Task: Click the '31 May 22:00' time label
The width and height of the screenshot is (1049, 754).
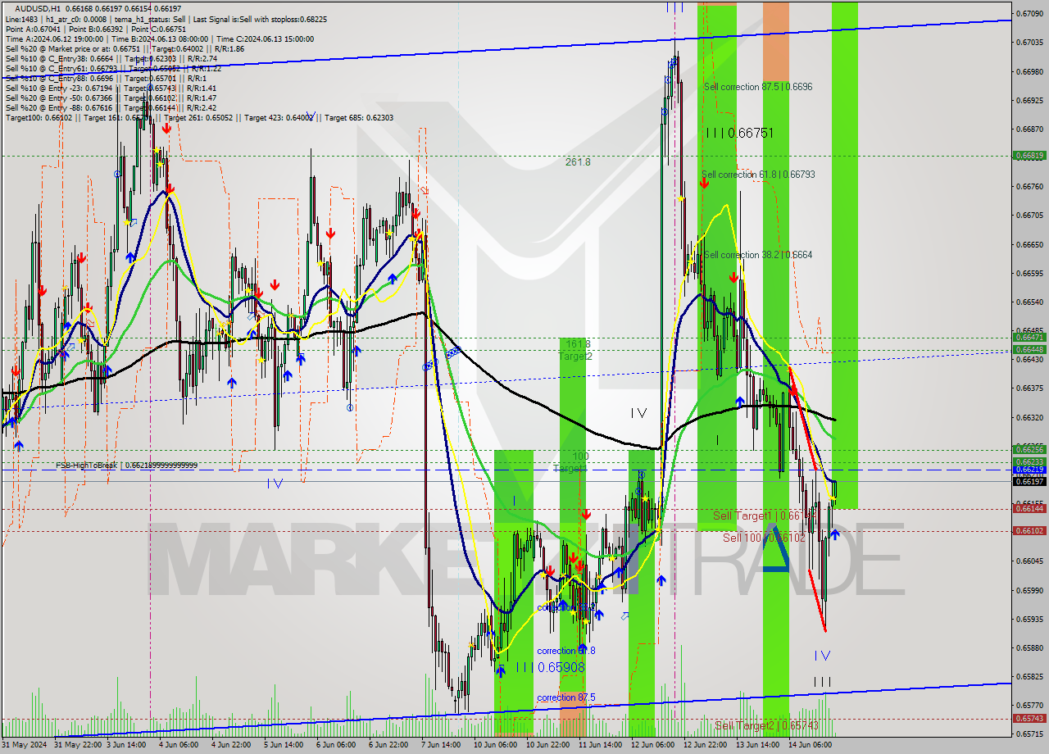Action: coord(77,745)
